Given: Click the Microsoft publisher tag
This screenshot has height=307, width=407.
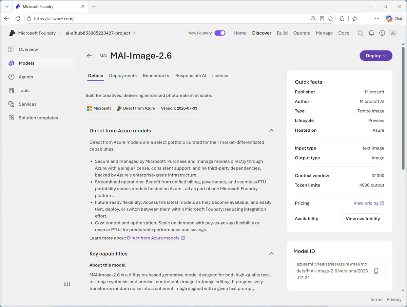Looking at the screenshot, I should [x=99, y=108].
